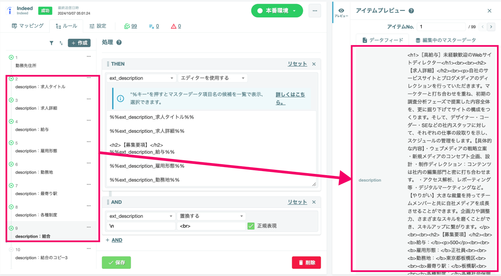The height and width of the screenshot is (276, 501).
Task: Open the help icon next to 処理
Action: 119,42
